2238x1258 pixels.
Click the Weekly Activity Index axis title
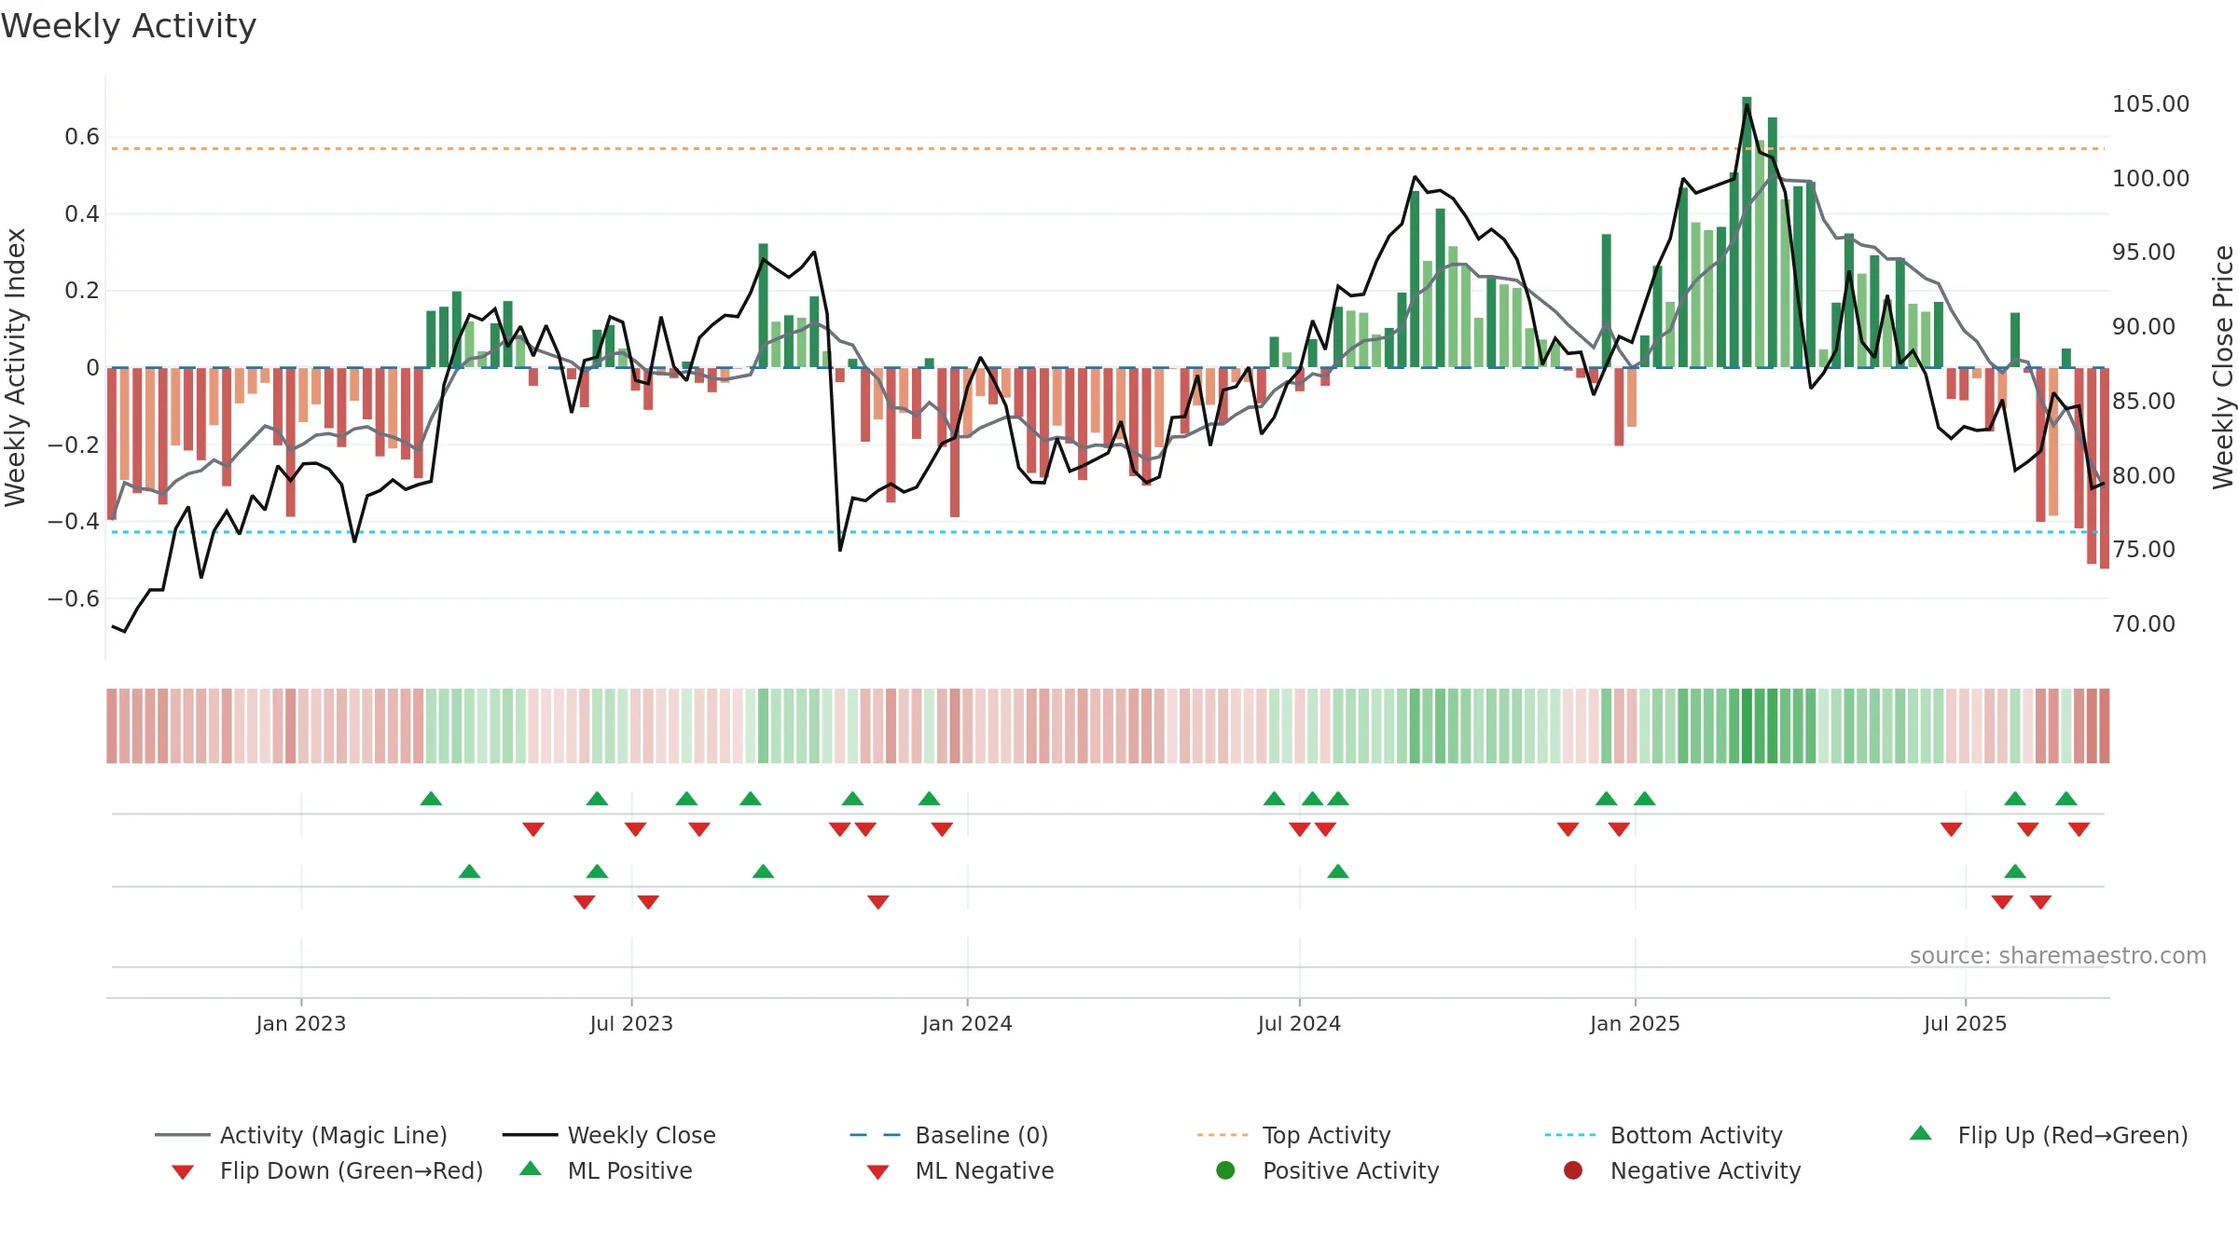[15, 367]
